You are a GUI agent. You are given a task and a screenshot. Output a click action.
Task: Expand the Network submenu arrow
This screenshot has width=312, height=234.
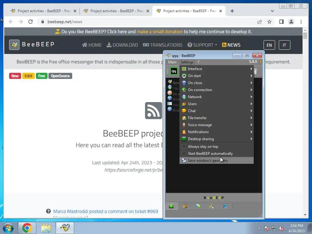click(x=251, y=97)
